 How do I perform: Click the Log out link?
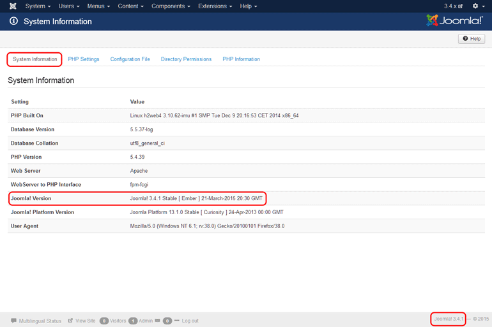[190, 321]
